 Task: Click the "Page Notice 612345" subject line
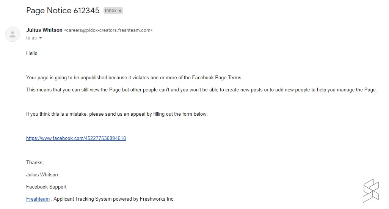pos(63,11)
